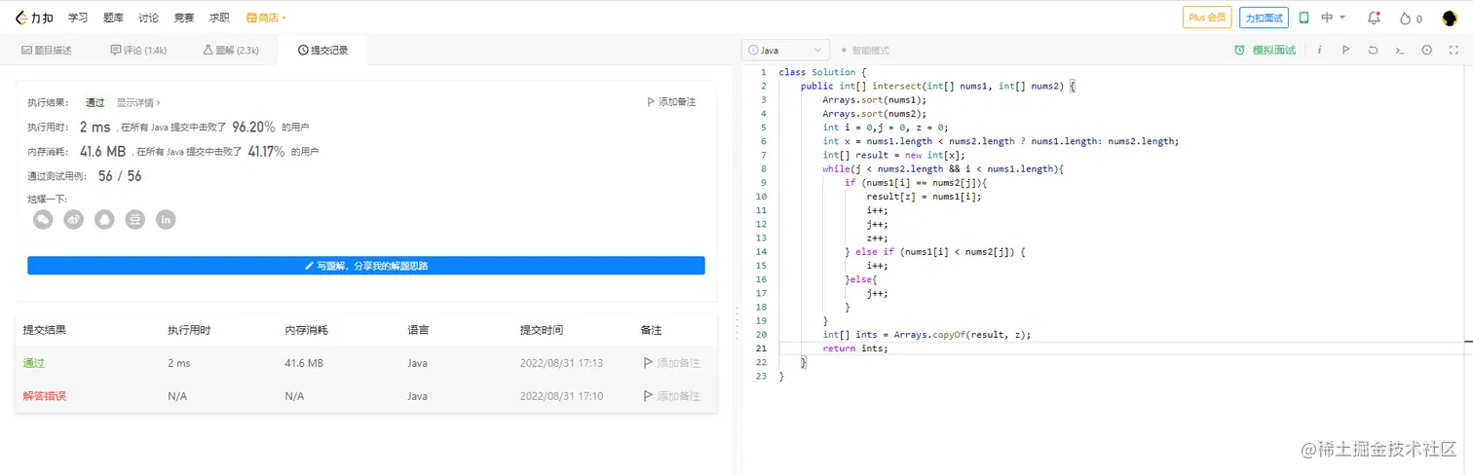Click the 41.6 MB cell in table

tap(304, 363)
